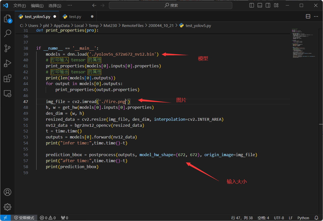Click the minimap code overview

[304, 44]
